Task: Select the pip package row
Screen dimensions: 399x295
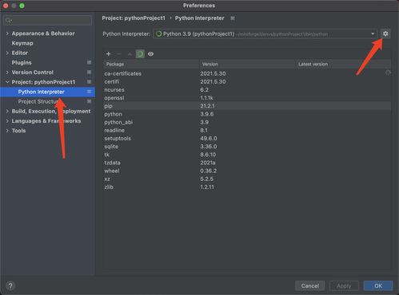Action: point(247,106)
